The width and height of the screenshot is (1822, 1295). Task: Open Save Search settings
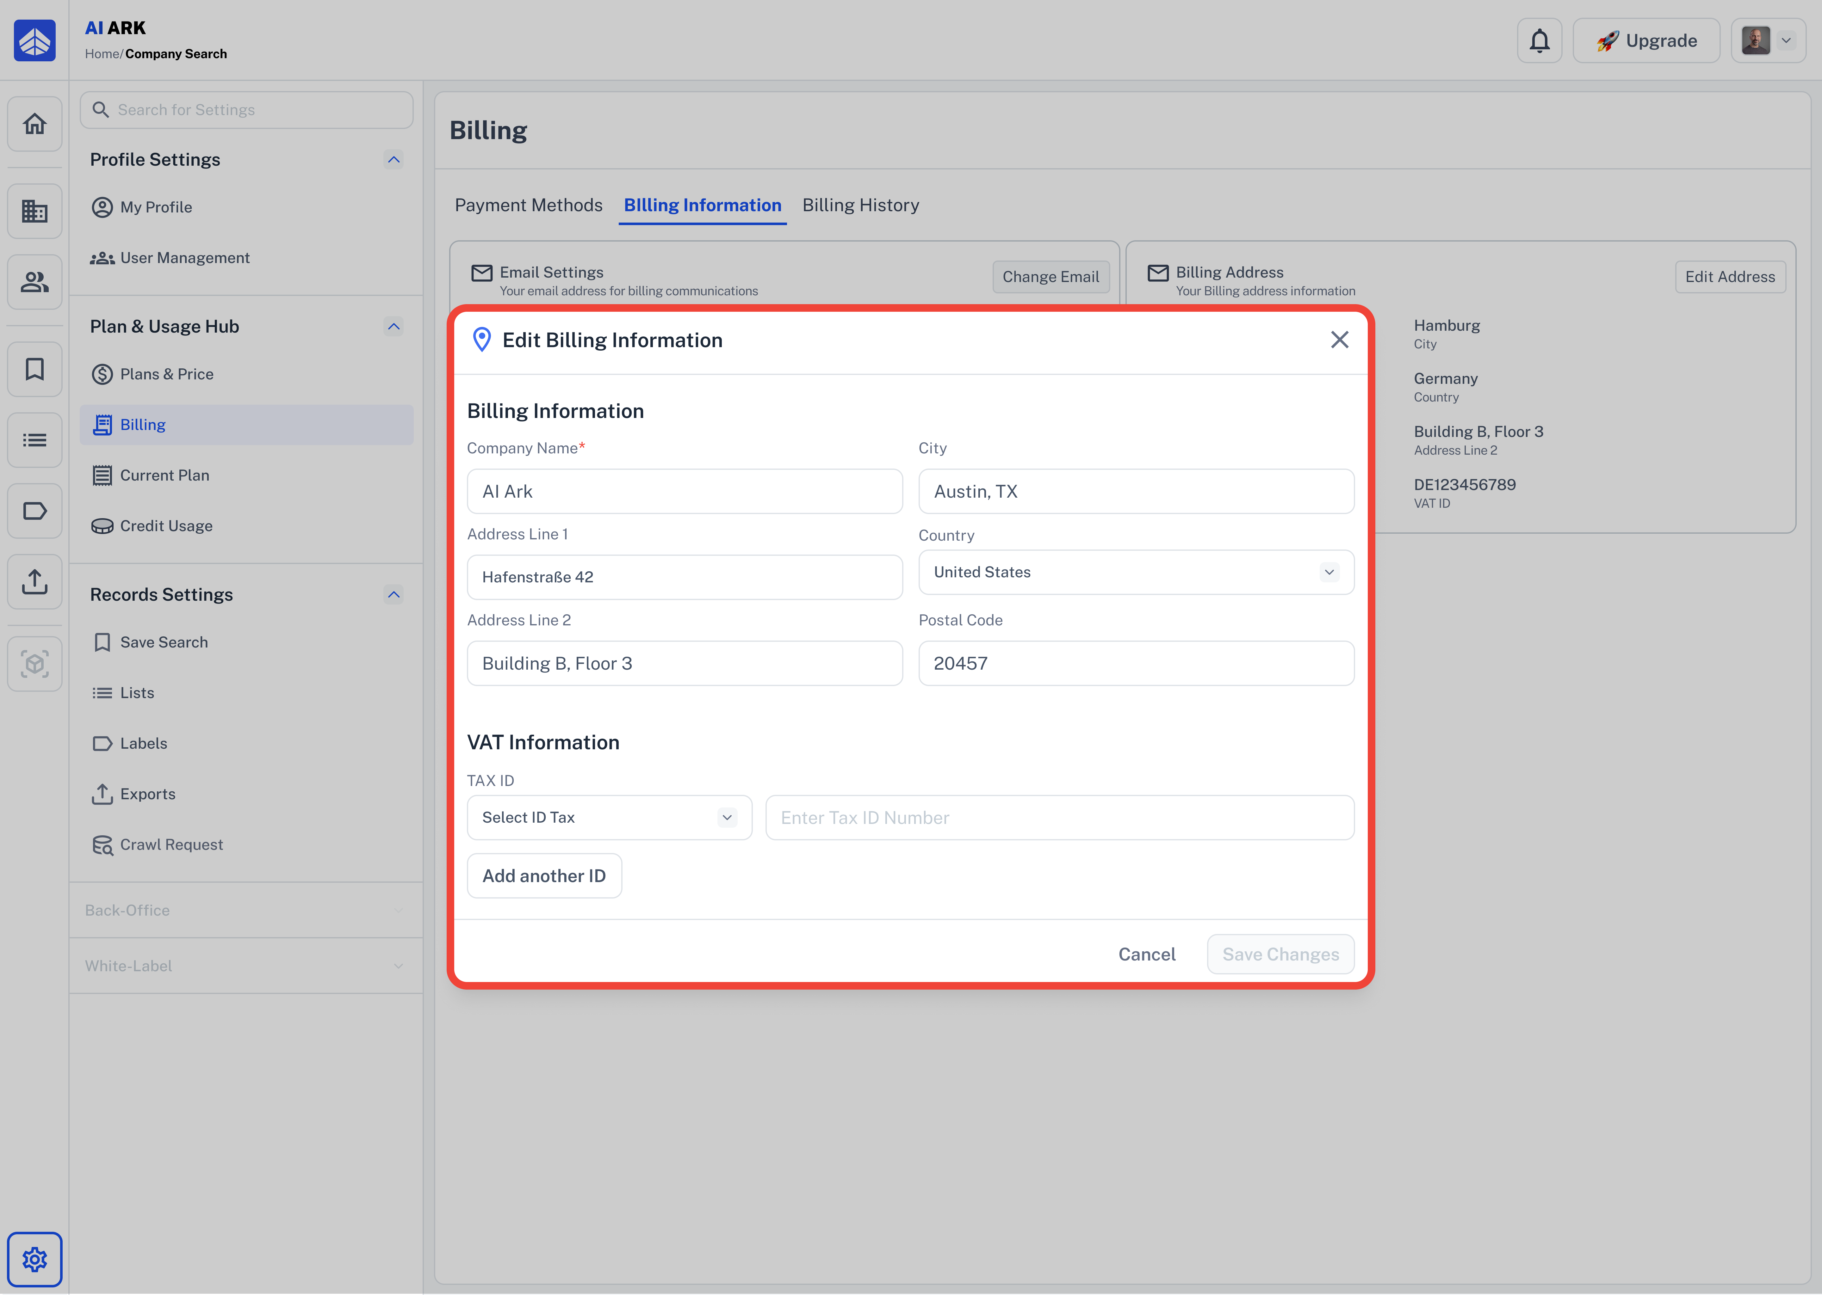coord(246,642)
